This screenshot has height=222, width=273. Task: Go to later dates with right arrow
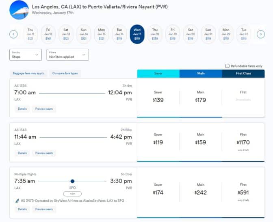(x=261, y=34)
